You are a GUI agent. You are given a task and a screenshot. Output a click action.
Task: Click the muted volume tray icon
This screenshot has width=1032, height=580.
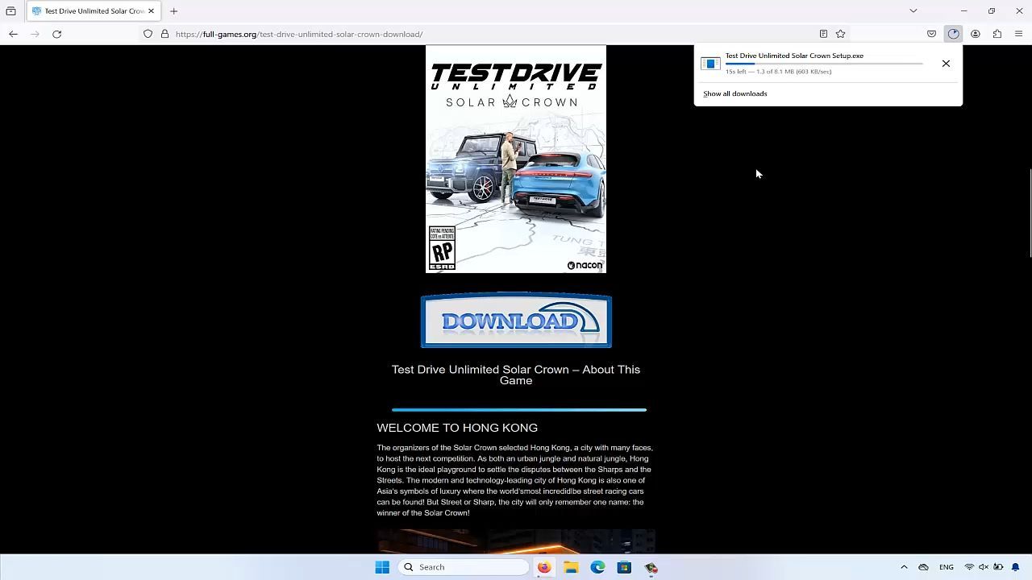[x=984, y=567]
